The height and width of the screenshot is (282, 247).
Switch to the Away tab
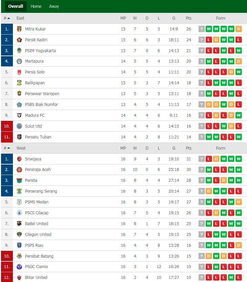(54, 6)
